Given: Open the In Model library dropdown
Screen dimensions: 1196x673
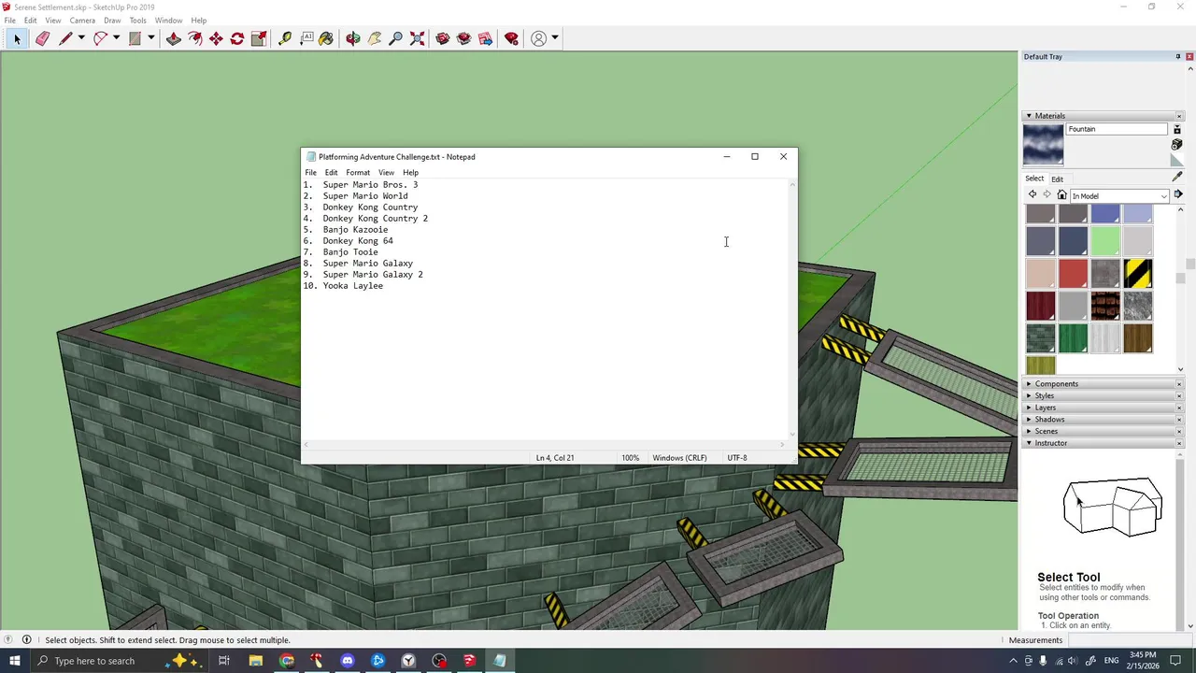Looking at the screenshot, I should tap(1119, 196).
